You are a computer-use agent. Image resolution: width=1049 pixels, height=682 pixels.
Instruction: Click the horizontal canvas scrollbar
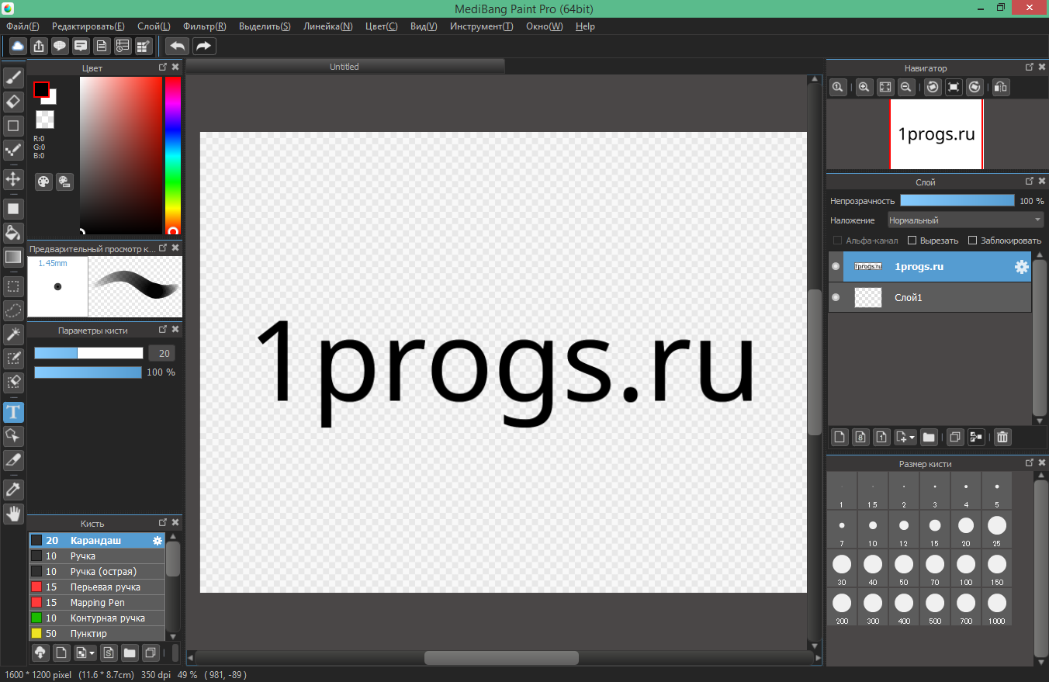point(501,658)
